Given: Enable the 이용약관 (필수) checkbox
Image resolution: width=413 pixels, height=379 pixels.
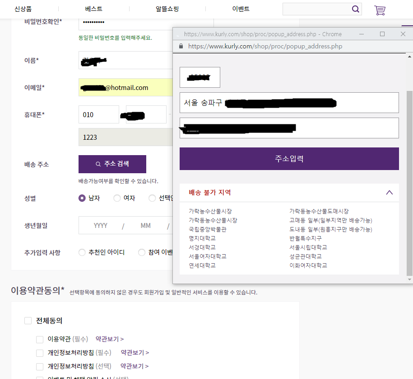Looking at the screenshot, I should [x=40, y=338].
